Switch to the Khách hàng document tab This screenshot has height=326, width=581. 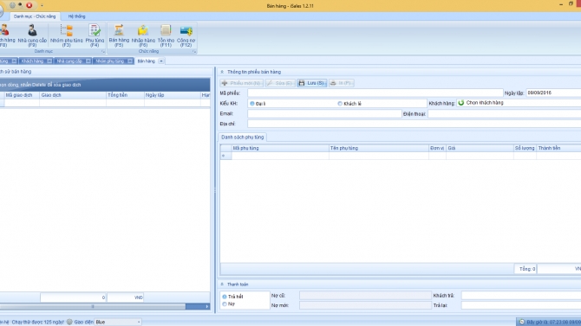pos(33,61)
